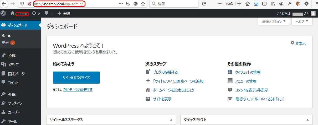318x125 pixels.
Task: Reset zoom at 100% label
Action: click(229, 4)
